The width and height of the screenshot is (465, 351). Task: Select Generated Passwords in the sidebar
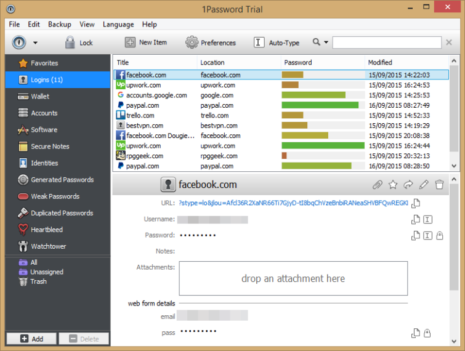click(x=57, y=180)
